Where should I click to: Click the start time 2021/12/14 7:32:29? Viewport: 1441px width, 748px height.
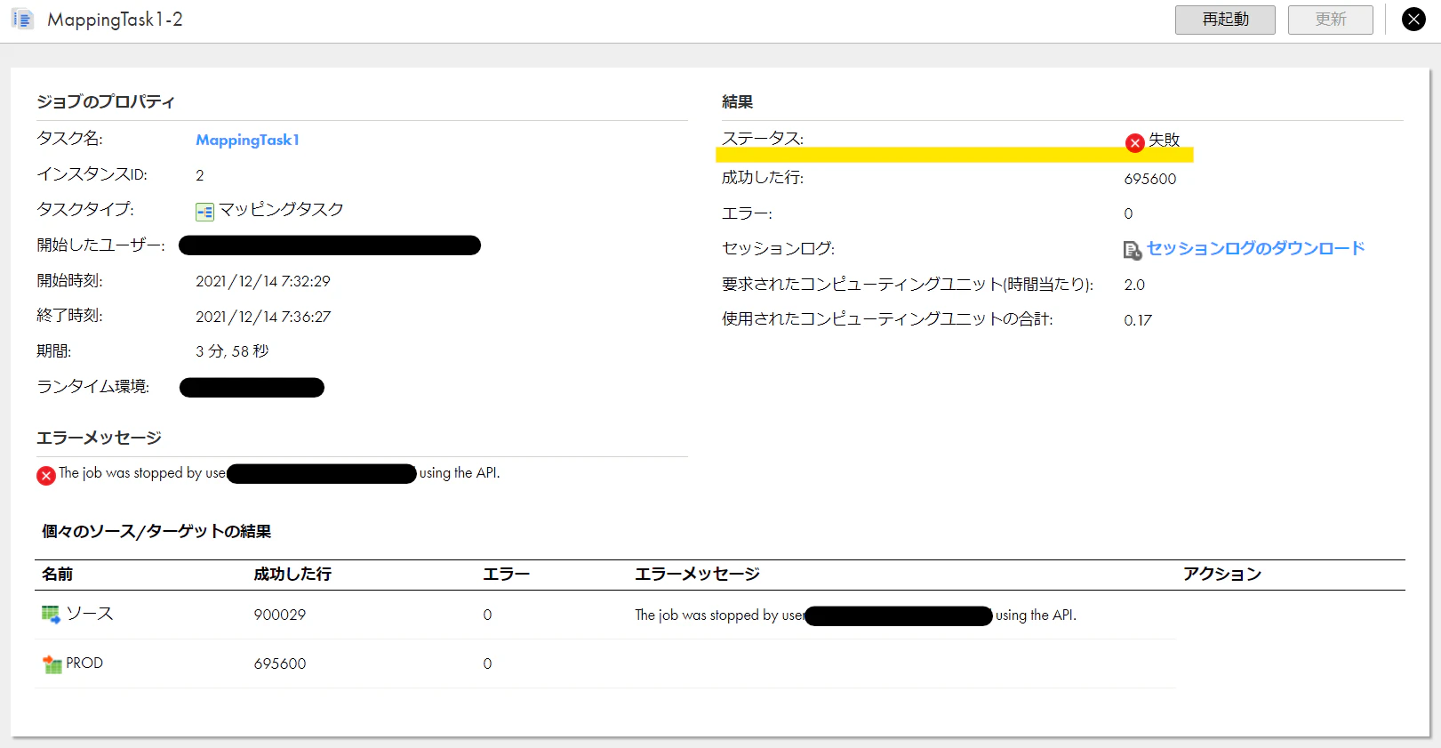pyautogui.click(x=263, y=281)
